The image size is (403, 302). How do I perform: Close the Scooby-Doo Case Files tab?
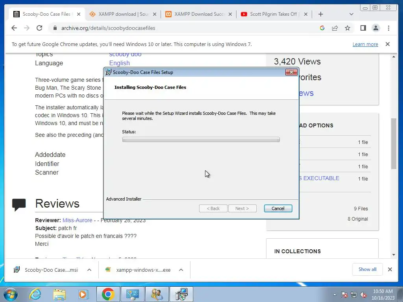coord(79,14)
